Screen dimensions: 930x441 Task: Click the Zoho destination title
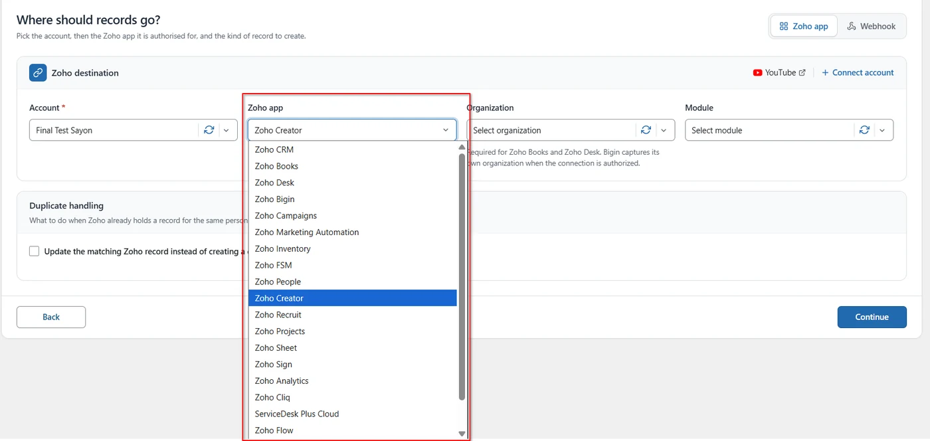point(85,73)
